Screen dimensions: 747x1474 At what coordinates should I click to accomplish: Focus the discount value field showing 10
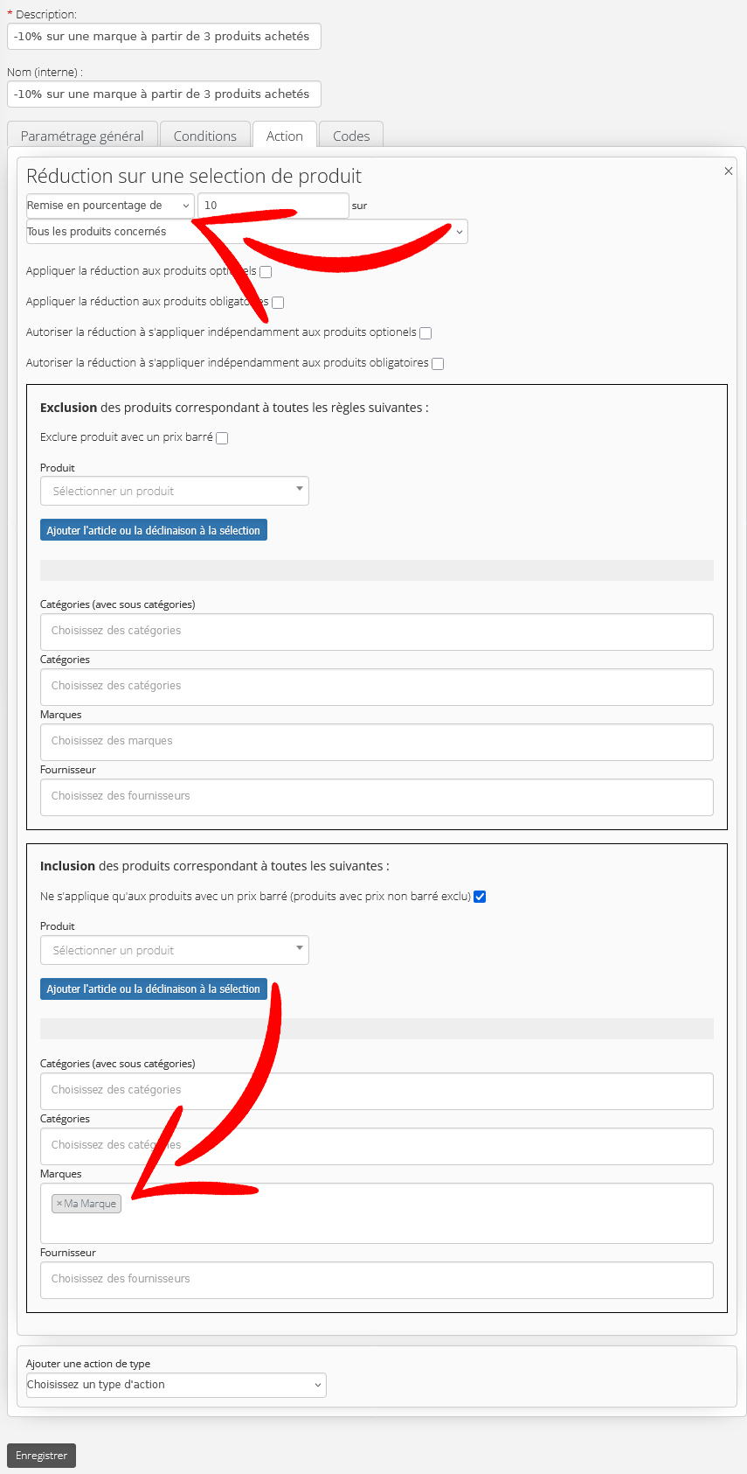(273, 206)
